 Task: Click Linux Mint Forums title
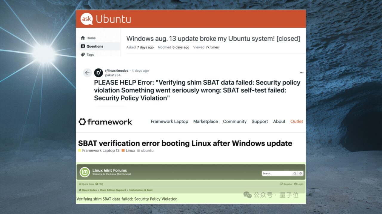(110, 170)
